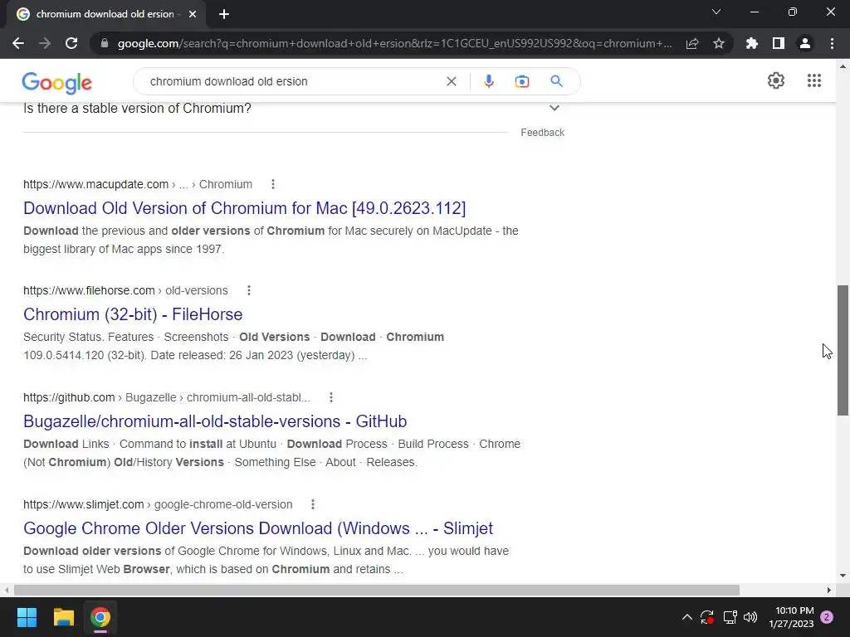This screenshot has height=637, width=850.
Task: Open the notification count badge
Action: (x=827, y=617)
